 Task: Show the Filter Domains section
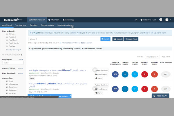click(x=20, y=73)
